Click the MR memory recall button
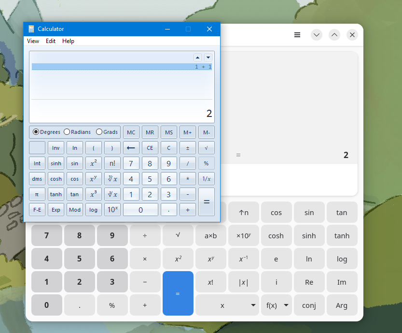The height and width of the screenshot is (333, 402). tap(150, 132)
